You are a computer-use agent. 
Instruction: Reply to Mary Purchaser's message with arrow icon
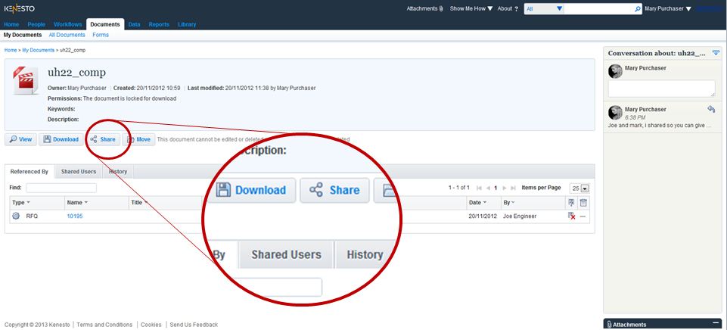coord(712,109)
